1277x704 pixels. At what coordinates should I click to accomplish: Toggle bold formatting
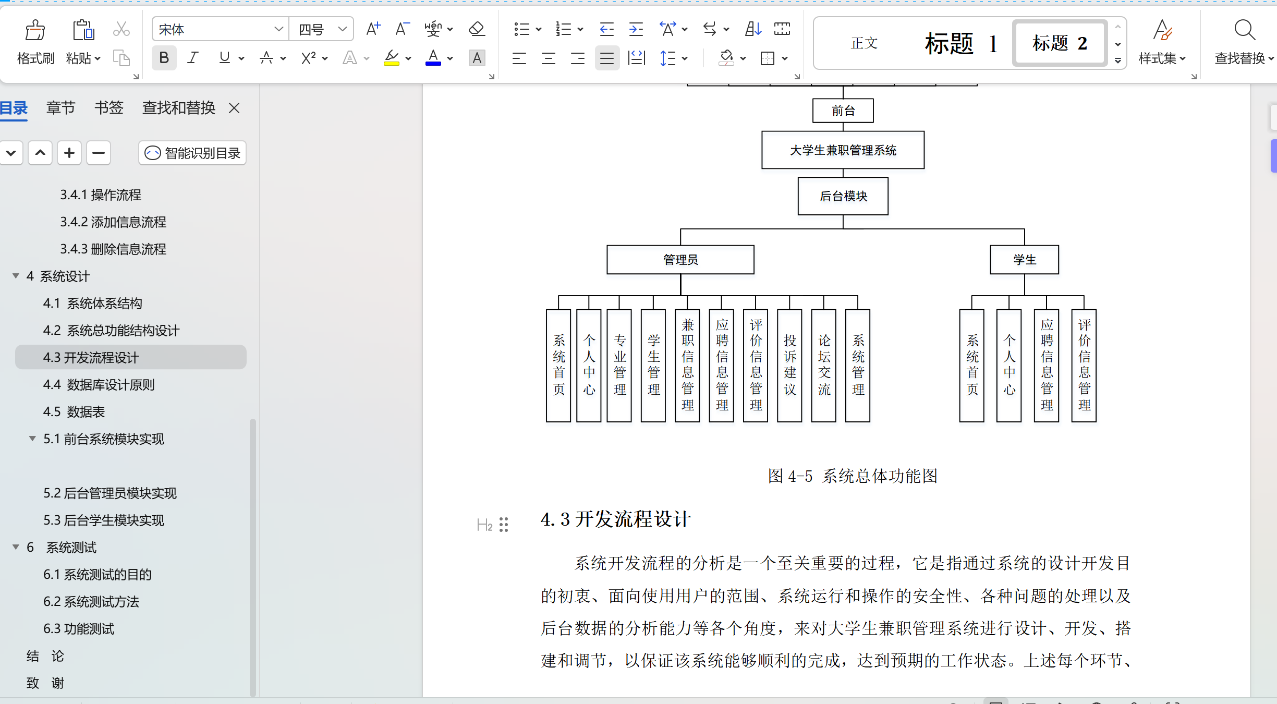point(164,58)
